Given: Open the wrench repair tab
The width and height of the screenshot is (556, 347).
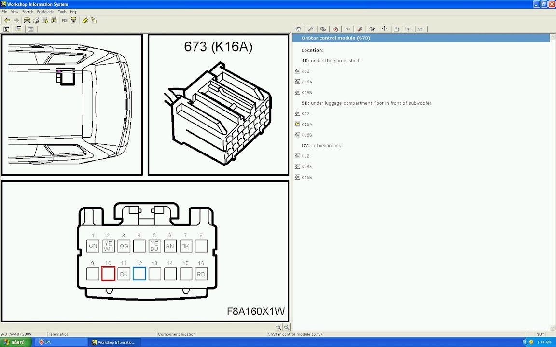Looking at the screenshot, I should coord(311,29).
